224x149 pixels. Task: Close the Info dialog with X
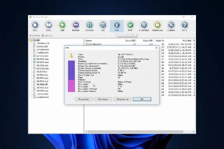[157, 48]
